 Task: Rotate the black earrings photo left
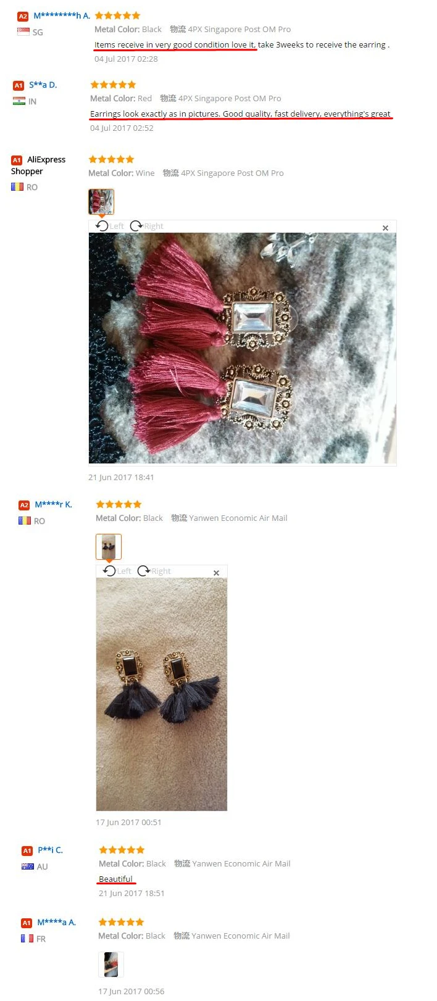pyautogui.click(x=117, y=571)
